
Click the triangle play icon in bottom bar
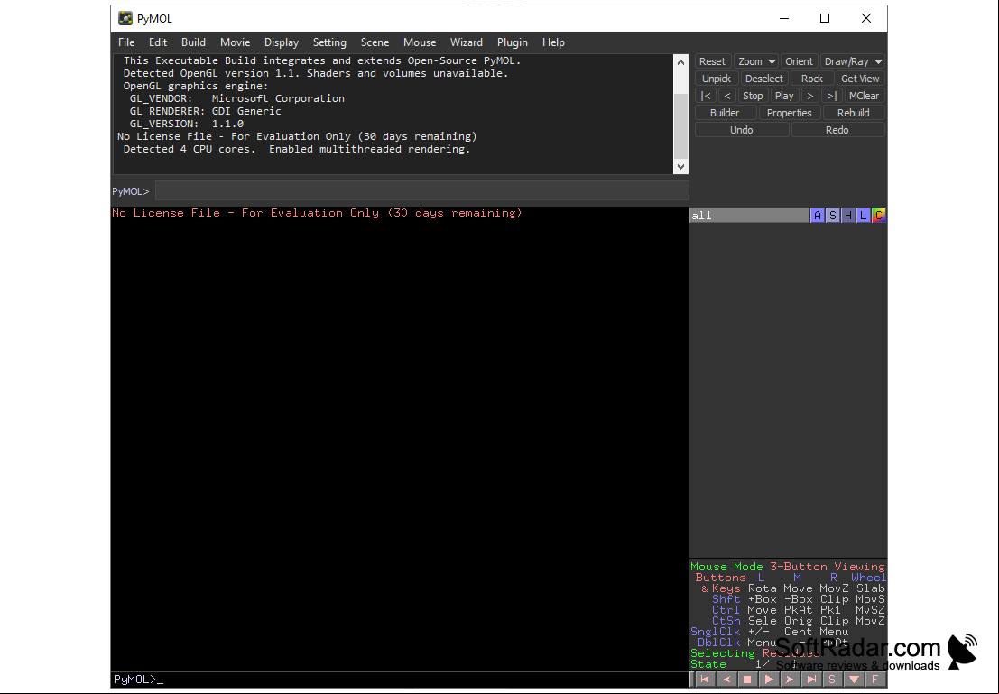[x=768, y=680]
